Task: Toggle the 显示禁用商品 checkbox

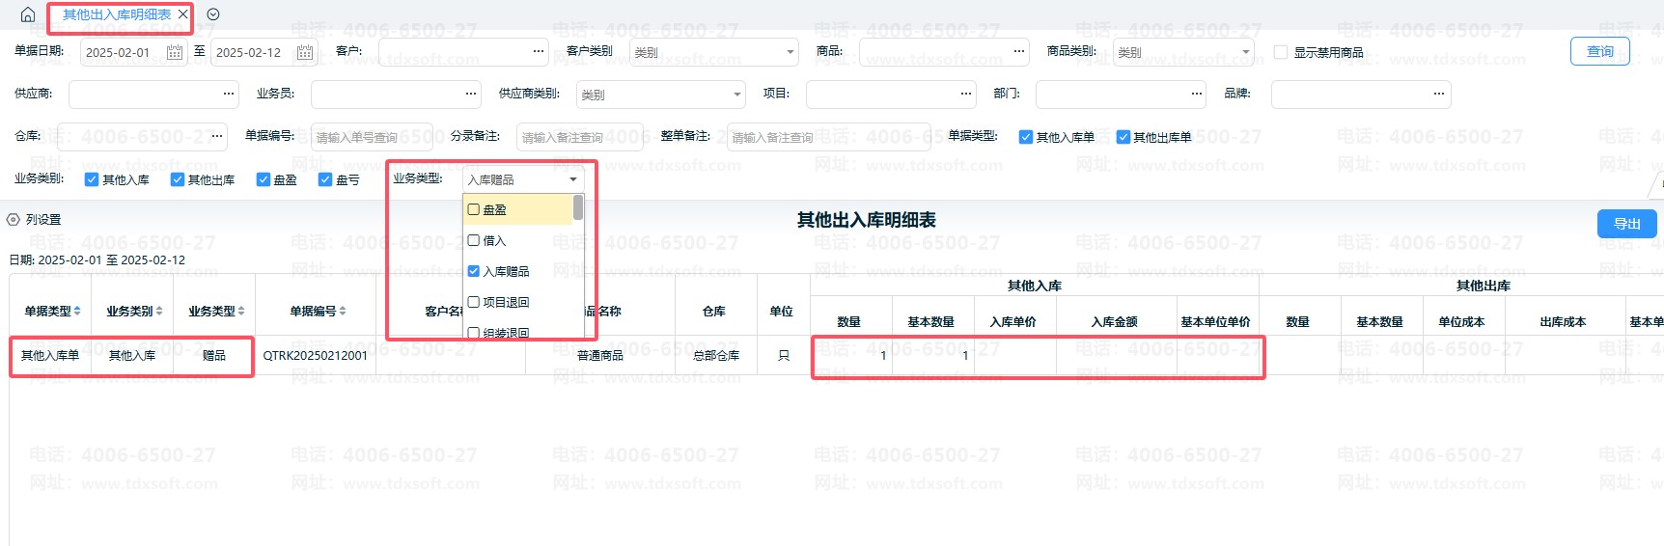Action: click(x=1281, y=52)
